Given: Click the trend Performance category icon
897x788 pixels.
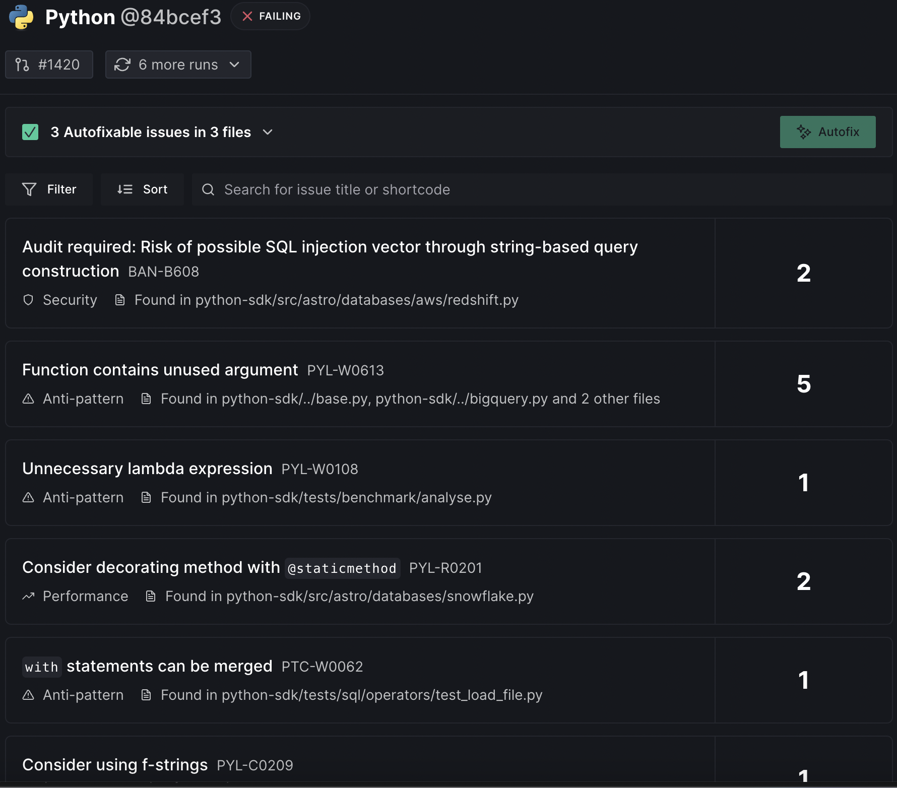Looking at the screenshot, I should pos(28,596).
